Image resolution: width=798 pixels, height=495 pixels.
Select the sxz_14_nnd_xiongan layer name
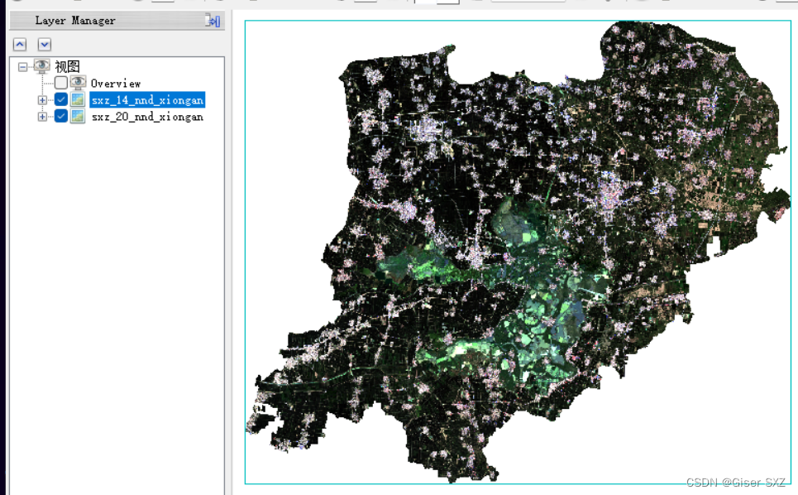[147, 100]
